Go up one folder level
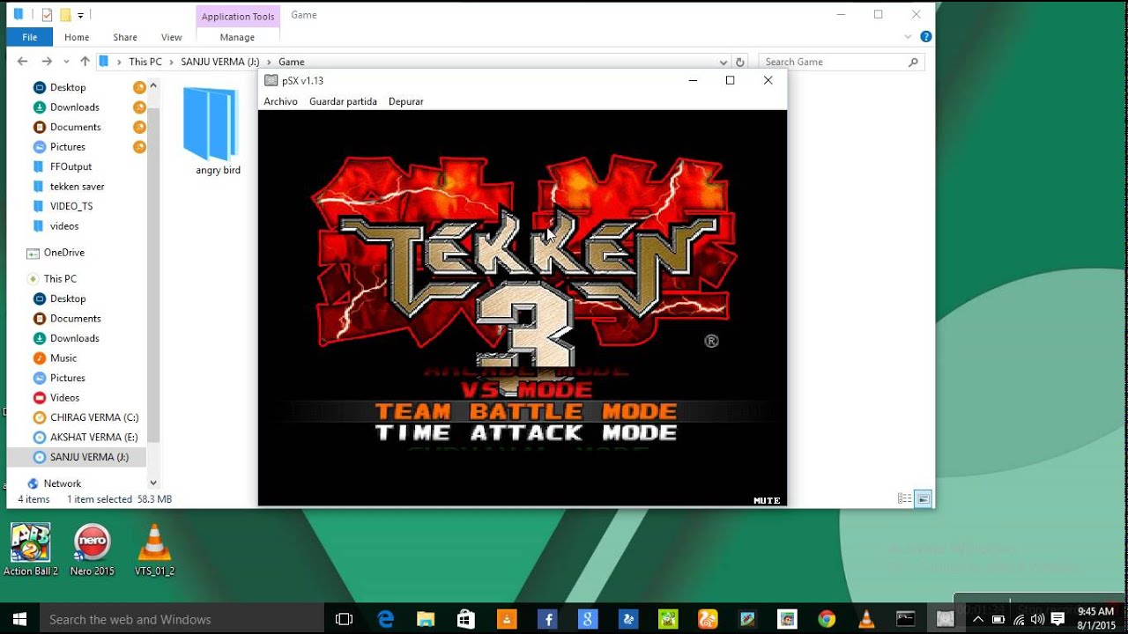The height and width of the screenshot is (634, 1128). tap(85, 62)
